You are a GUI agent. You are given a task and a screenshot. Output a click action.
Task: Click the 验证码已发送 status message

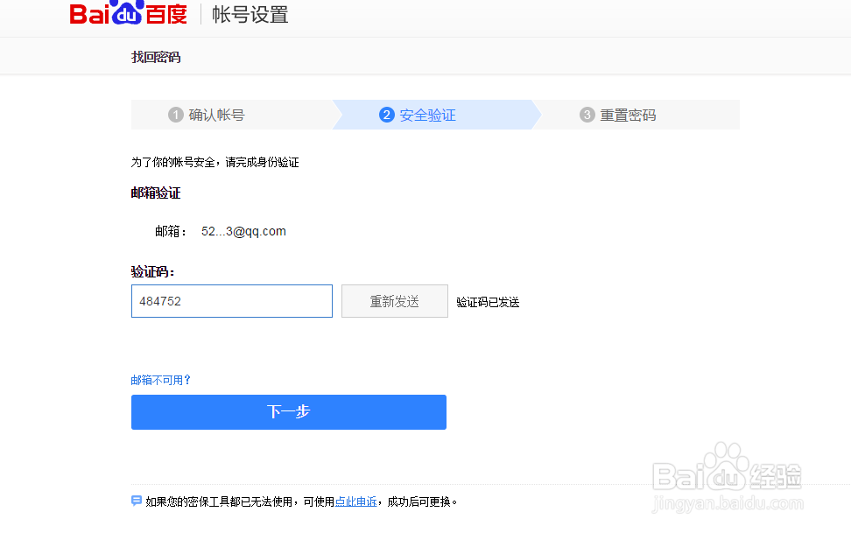pos(488,302)
